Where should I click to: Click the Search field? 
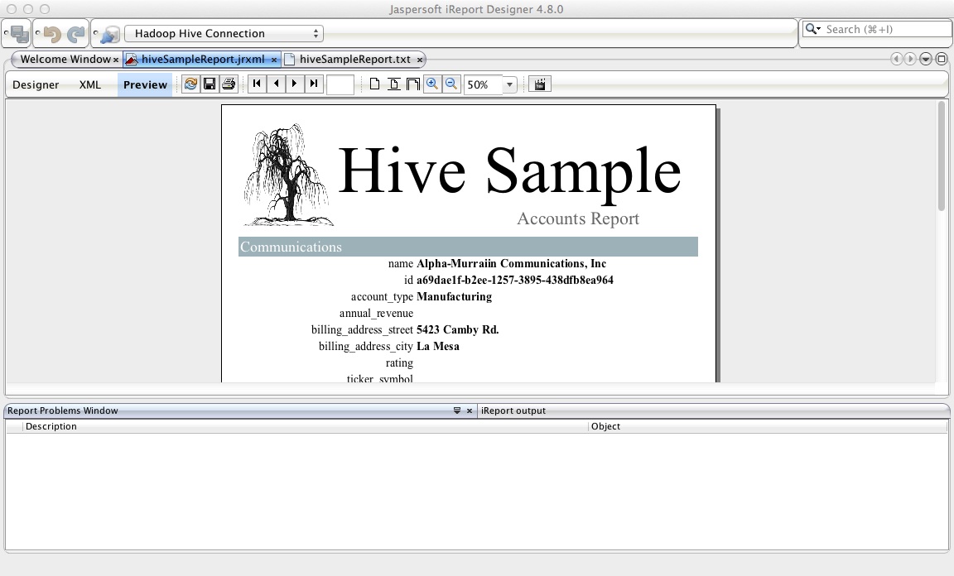pos(876,29)
